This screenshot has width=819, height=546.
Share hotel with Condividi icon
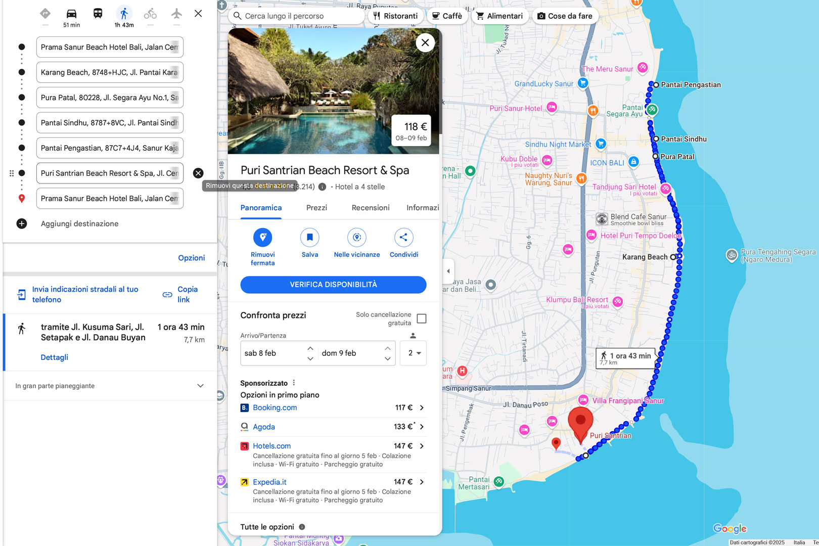[403, 238]
